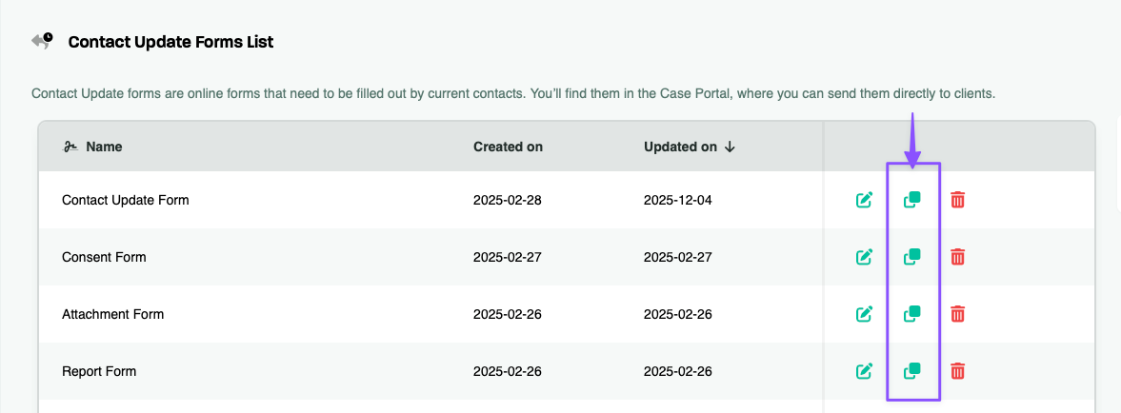1121x413 pixels.
Task: Sort list by Name column header
Action: pyautogui.click(x=104, y=147)
